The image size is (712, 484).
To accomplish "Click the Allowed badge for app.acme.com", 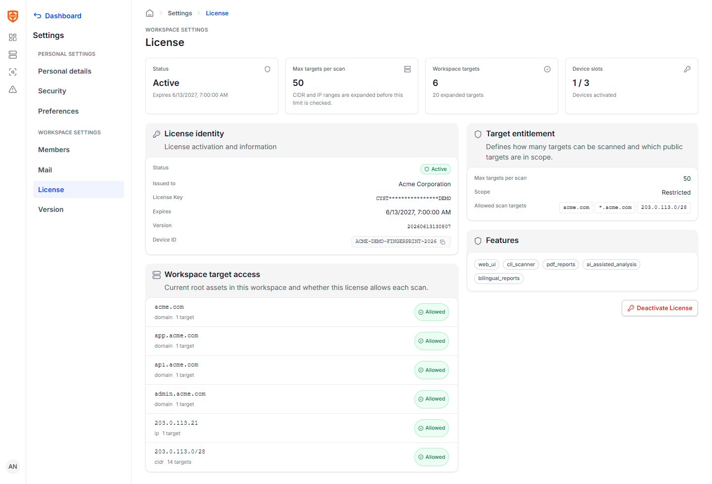I will click(432, 341).
